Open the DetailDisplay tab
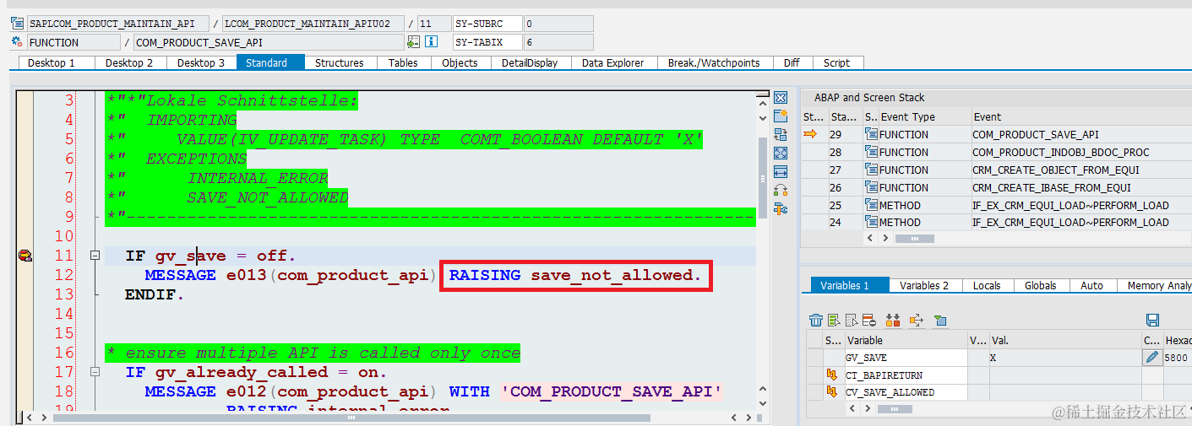The image size is (1192, 426). click(x=530, y=62)
